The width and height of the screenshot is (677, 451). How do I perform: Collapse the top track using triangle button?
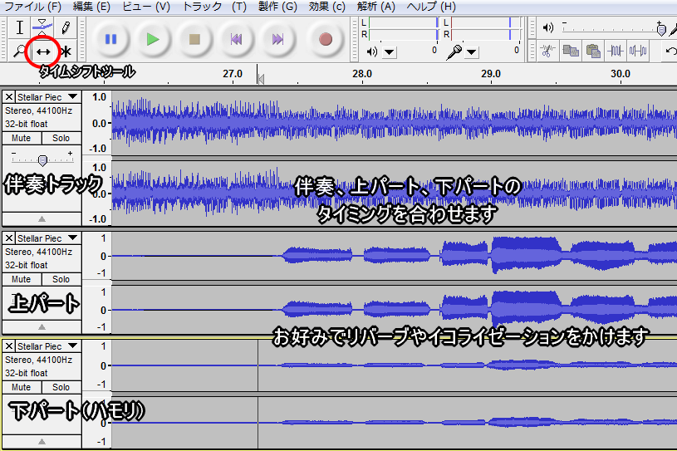click(42, 218)
